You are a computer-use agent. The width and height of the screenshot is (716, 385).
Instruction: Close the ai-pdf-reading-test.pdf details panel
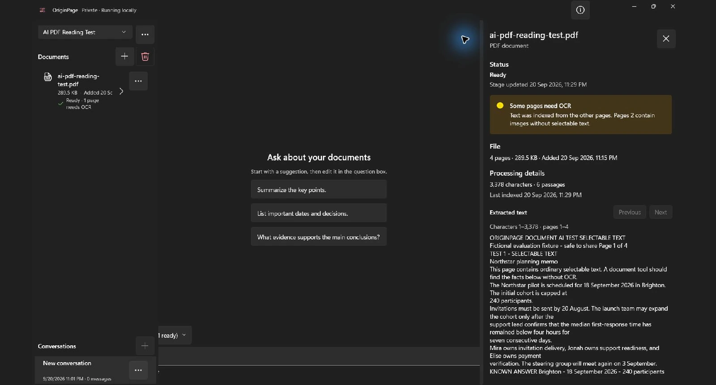click(x=666, y=38)
